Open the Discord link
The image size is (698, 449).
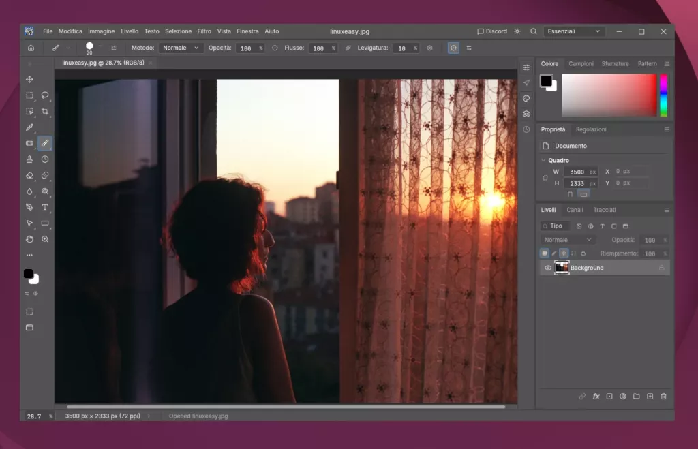point(492,31)
